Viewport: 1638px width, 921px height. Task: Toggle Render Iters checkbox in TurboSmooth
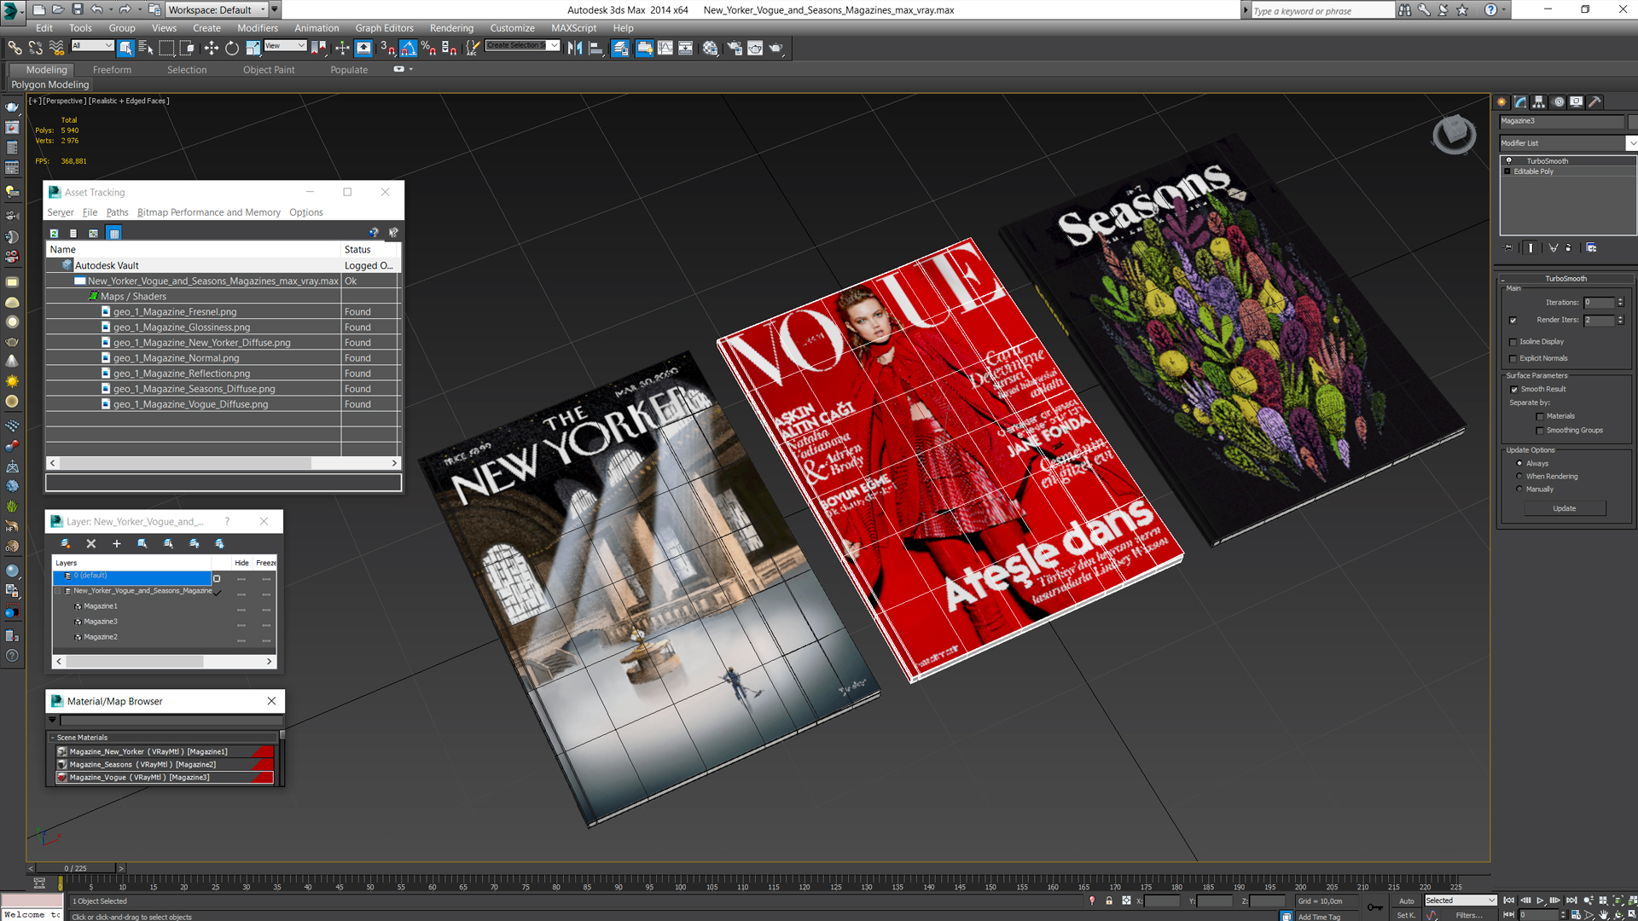1513,321
